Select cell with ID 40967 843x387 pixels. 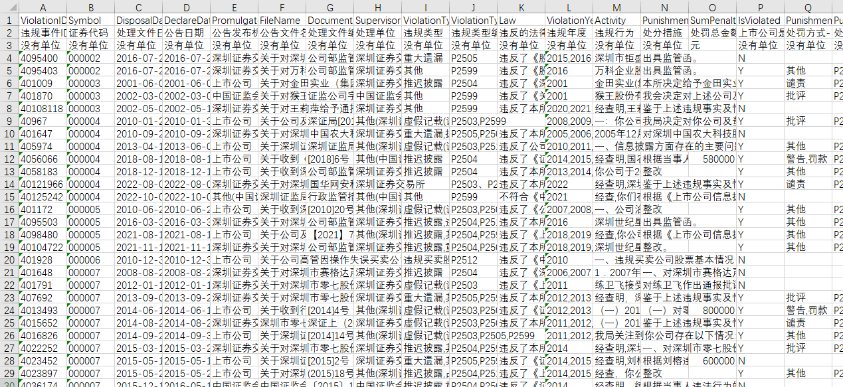pos(43,121)
